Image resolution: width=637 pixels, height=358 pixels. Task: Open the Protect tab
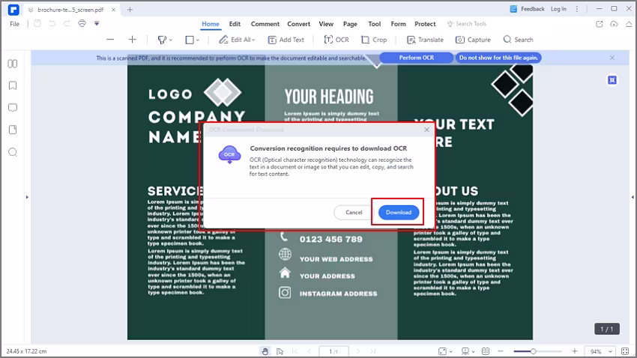pyautogui.click(x=425, y=24)
